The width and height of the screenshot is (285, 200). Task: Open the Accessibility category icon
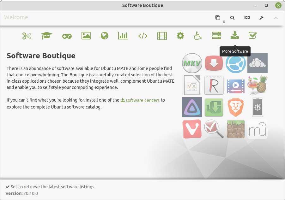pos(197,36)
